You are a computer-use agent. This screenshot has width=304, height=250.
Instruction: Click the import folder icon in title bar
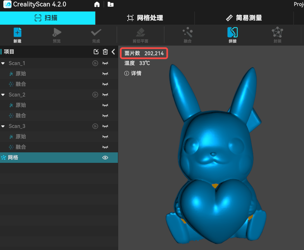[110, 4]
